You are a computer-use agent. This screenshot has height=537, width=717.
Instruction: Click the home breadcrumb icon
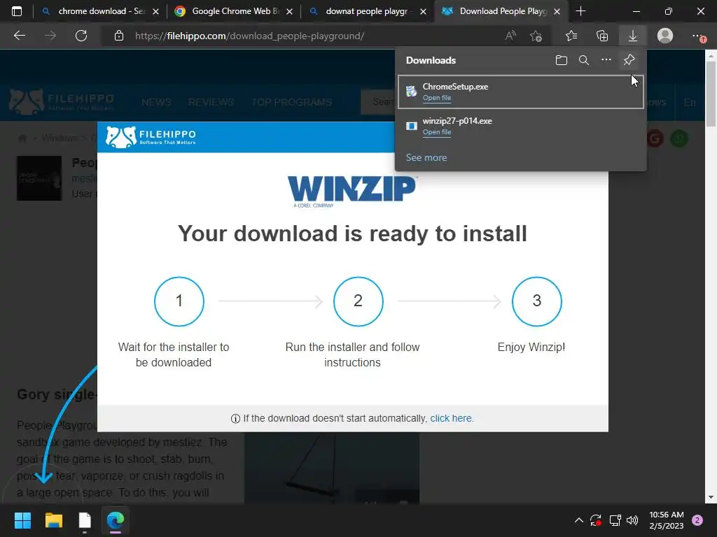pyautogui.click(x=22, y=138)
